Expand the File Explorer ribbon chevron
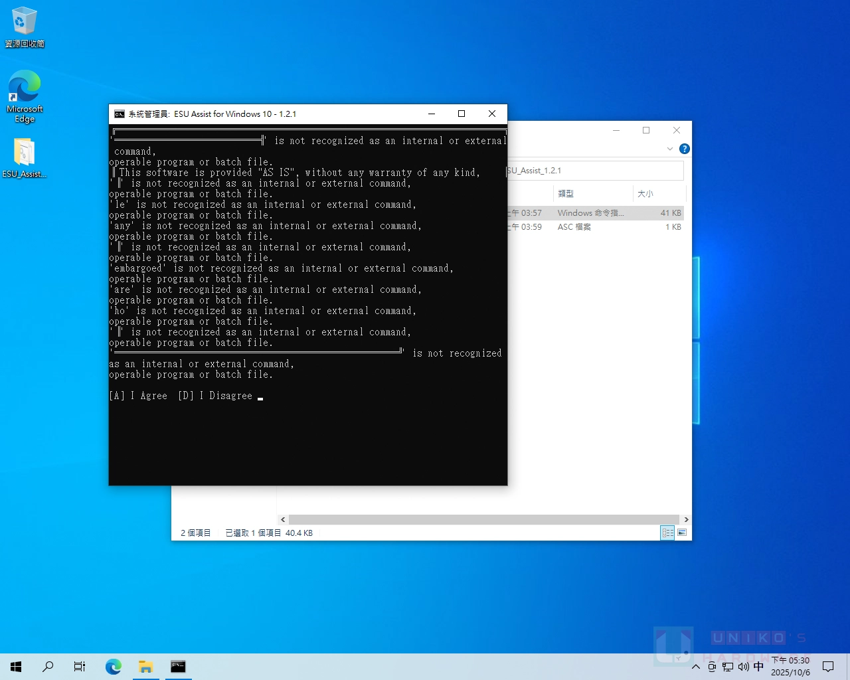 click(x=670, y=149)
